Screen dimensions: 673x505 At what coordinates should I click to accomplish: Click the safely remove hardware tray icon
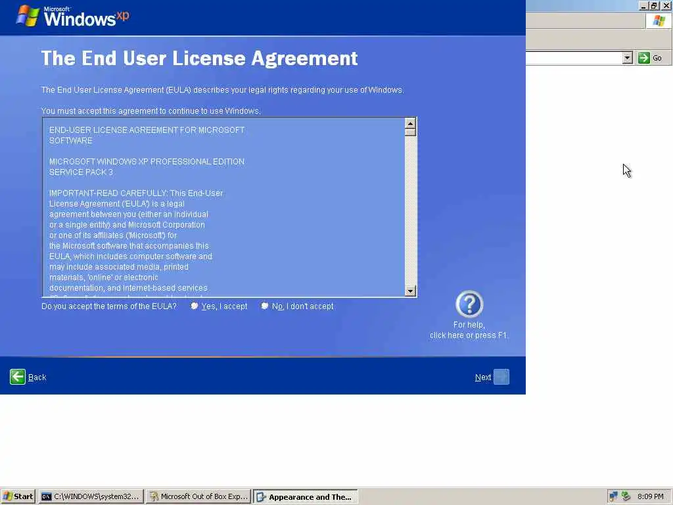click(626, 496)
